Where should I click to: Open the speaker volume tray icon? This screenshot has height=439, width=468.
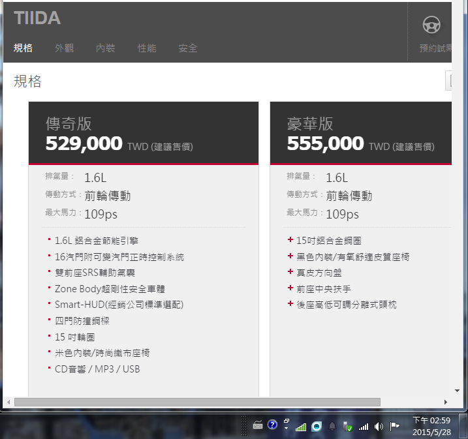[x=379, y=427]
